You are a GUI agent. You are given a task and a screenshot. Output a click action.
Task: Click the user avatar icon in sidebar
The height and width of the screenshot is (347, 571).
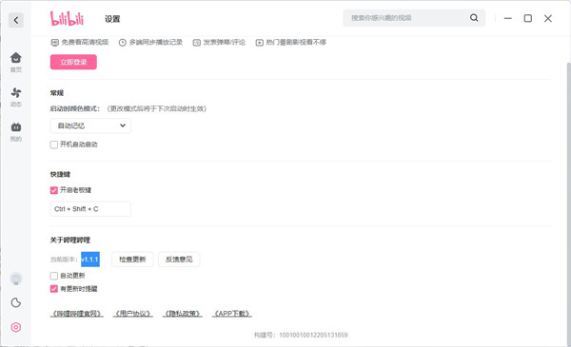click(16, 279)
